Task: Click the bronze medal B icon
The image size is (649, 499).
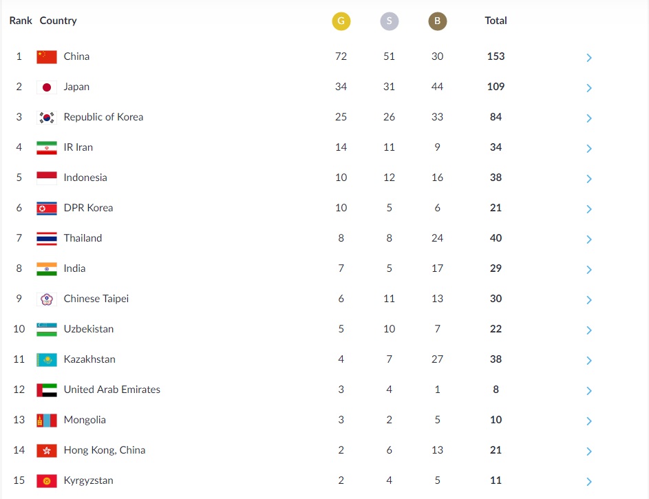Action: [438, 21]
